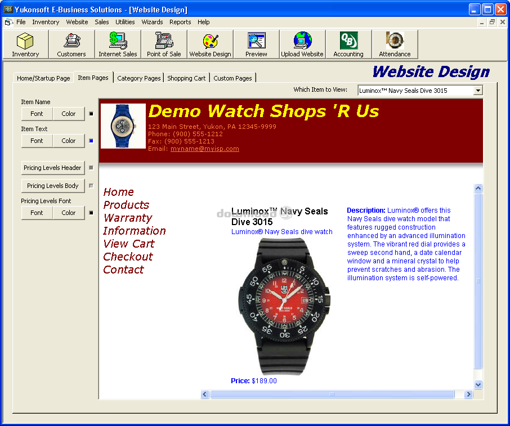Click the Products navigation link

(x=126, y=205)
